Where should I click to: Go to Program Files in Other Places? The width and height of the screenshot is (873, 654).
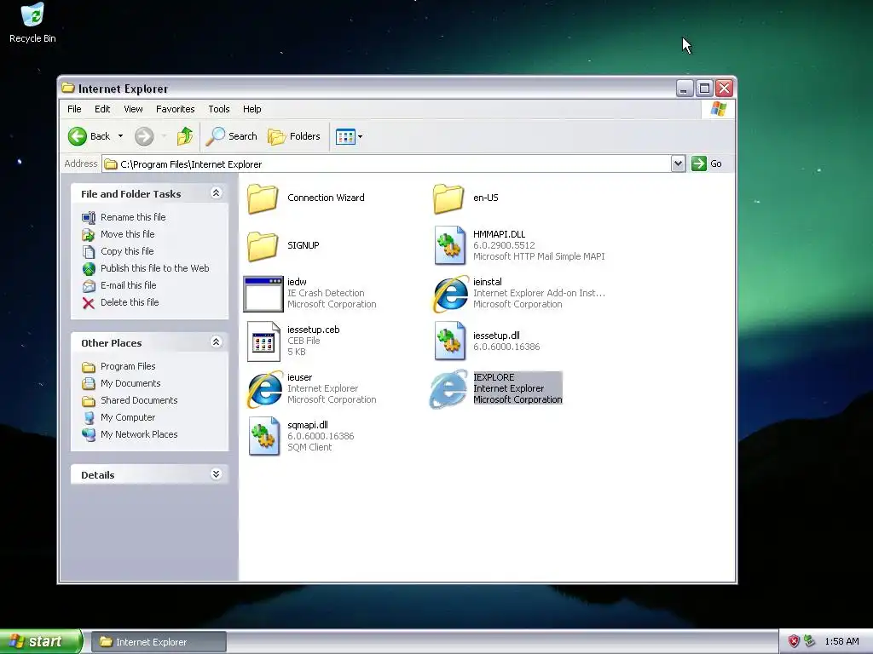click(128, 366)
